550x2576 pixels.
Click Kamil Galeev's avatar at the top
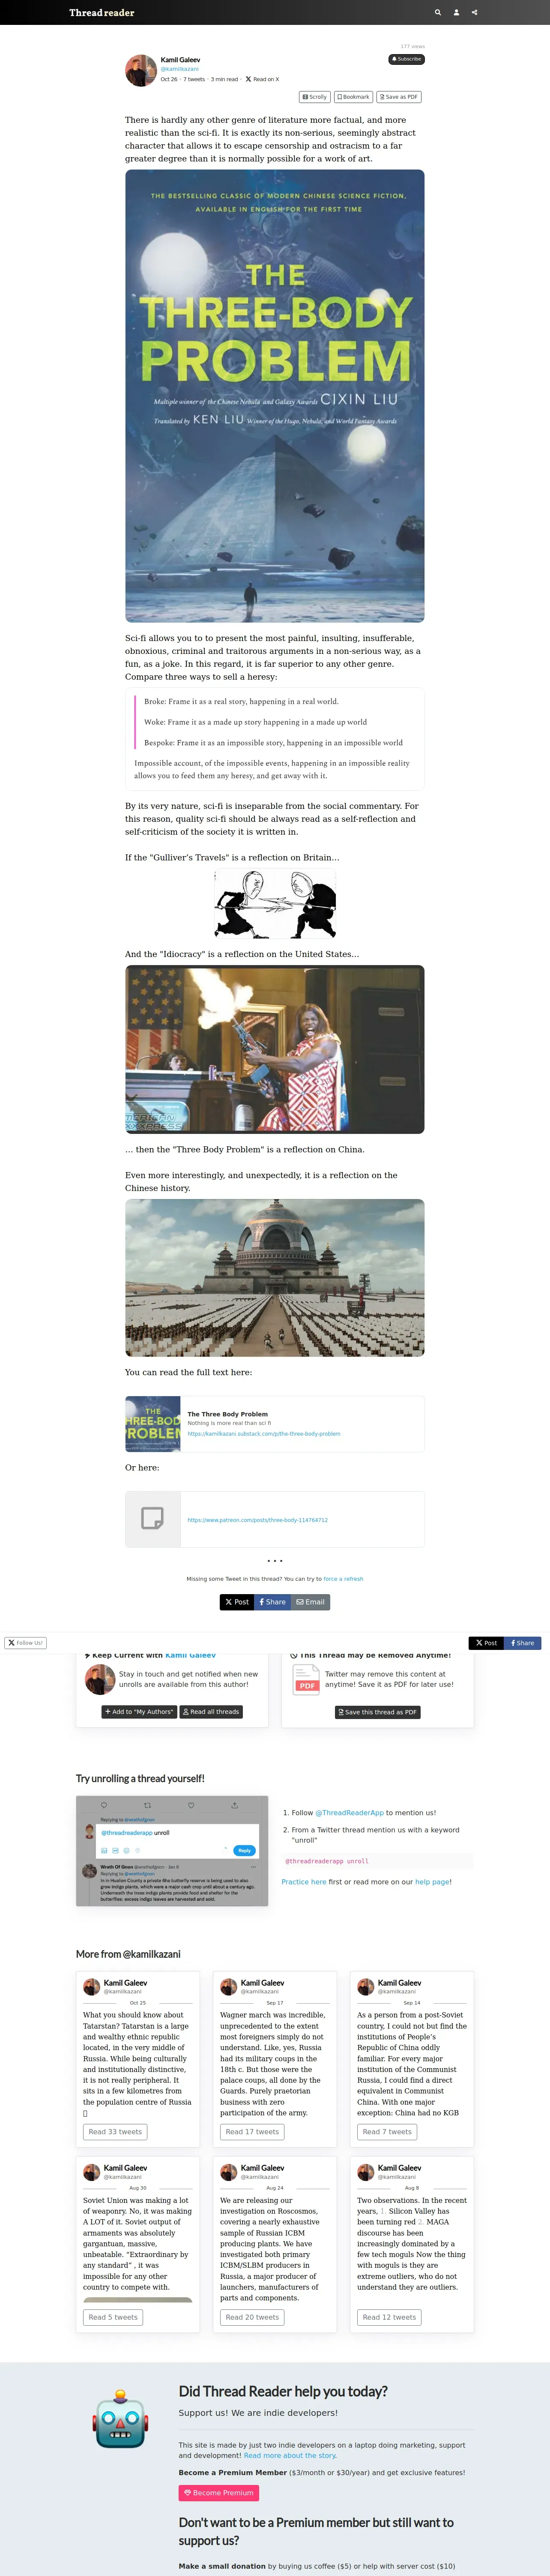[141, 70]
